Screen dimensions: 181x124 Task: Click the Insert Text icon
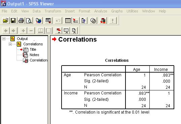74,31
